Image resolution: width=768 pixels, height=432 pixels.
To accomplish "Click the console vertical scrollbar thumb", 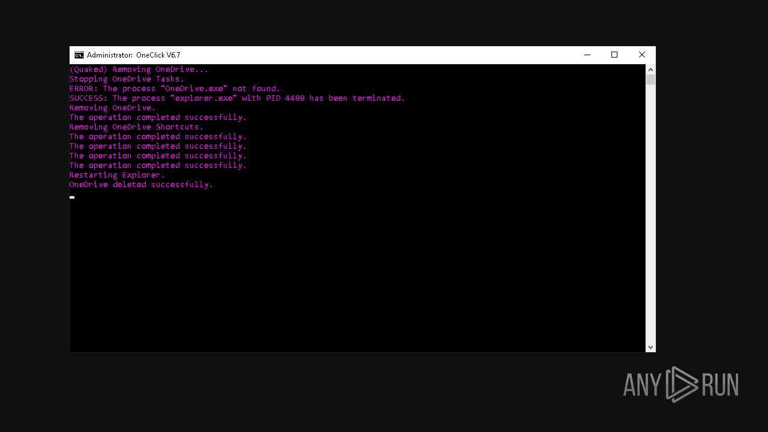I will [650, 80].
